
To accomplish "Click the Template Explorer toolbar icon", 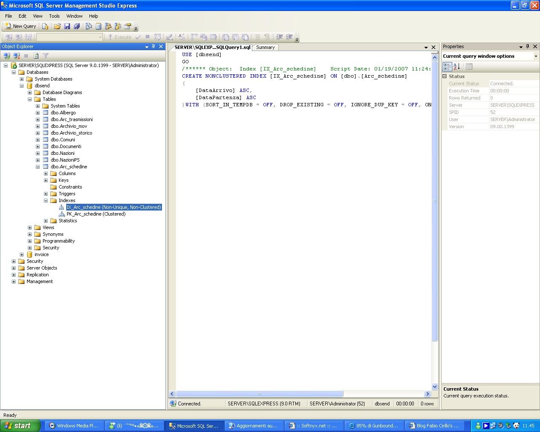I will pos(118,26).
